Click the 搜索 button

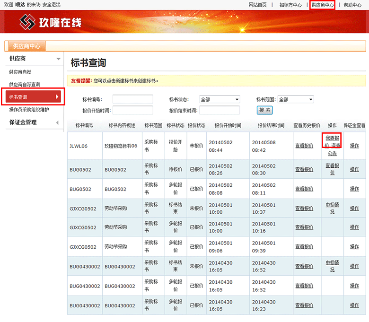tap(264, 110)
